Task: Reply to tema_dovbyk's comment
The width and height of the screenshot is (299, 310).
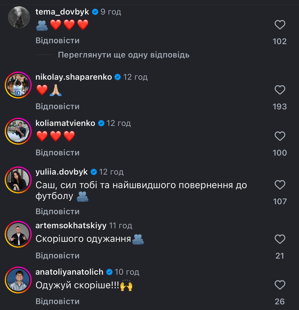Action: (57, 41)
